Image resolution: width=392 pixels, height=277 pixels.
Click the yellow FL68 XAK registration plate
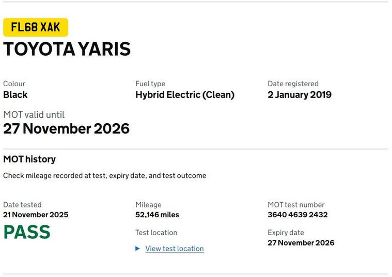(x=36, y=27)
